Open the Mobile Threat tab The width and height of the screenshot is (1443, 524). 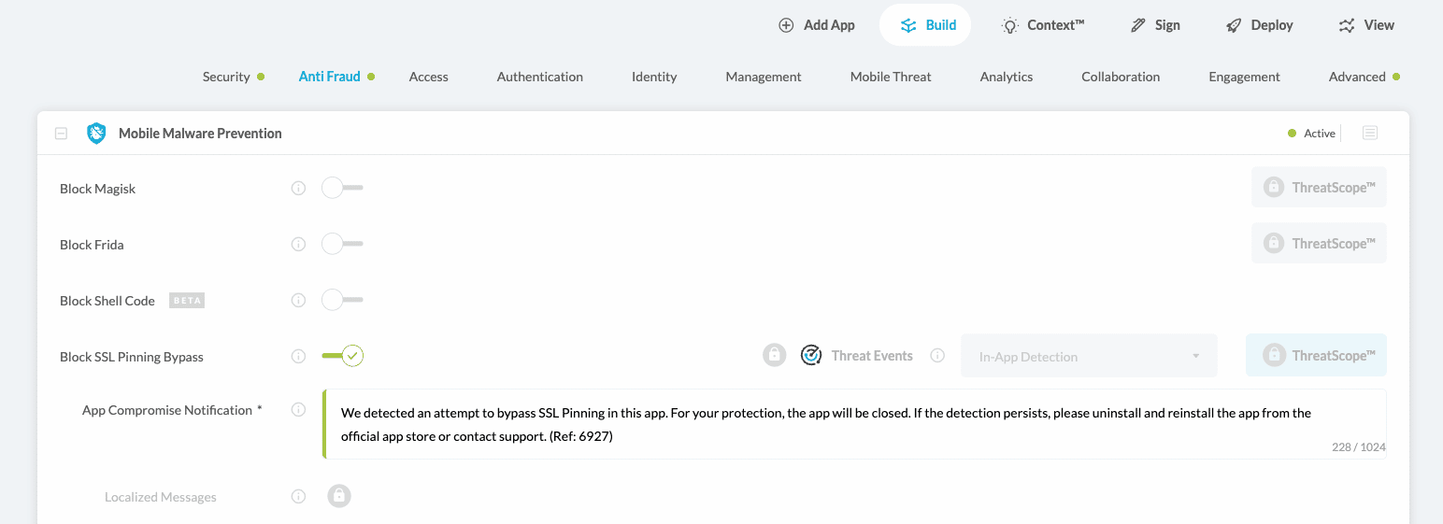click(x=890, y=77)
